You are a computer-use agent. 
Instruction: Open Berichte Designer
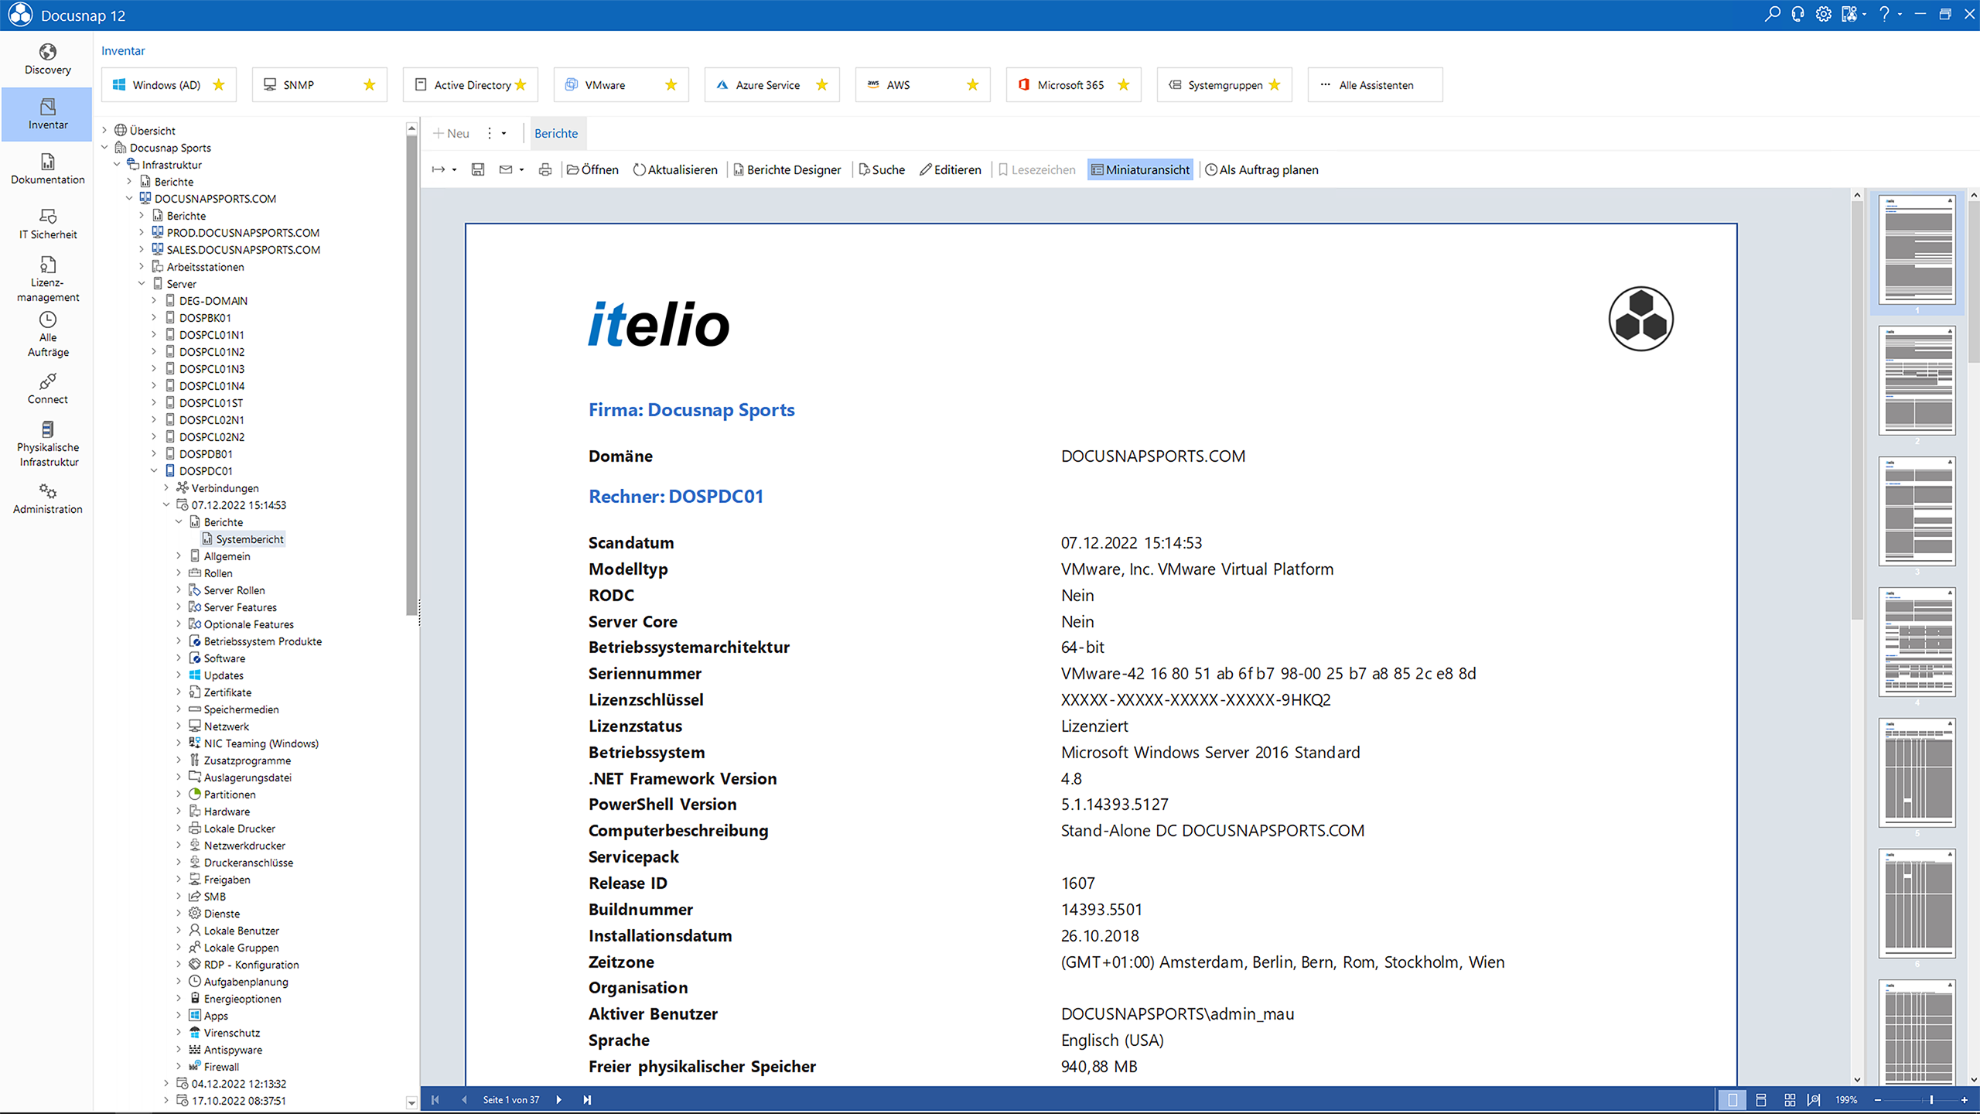787,169
